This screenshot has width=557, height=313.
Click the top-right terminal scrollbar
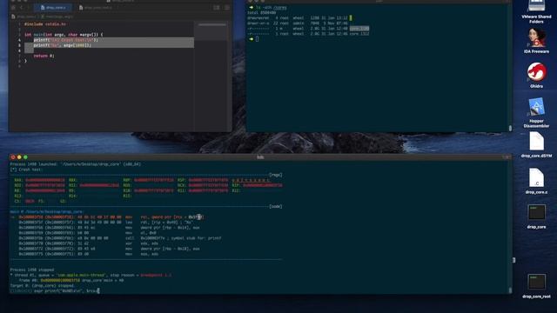(x=511, y=128)
